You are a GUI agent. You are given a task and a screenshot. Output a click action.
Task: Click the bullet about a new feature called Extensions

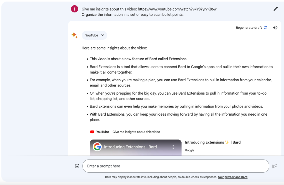139,59
